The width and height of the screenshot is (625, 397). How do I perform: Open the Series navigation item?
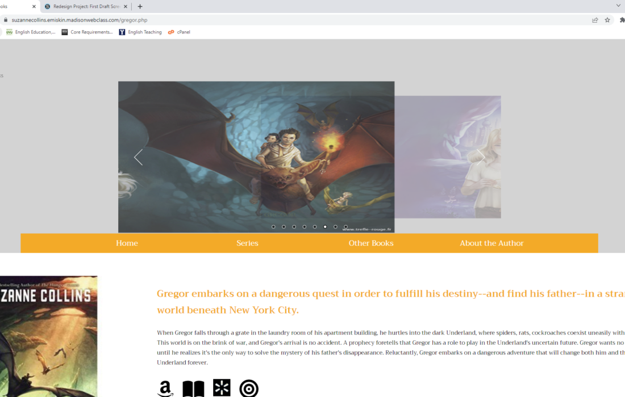247,243
